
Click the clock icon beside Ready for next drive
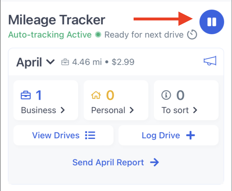(192, 35)
